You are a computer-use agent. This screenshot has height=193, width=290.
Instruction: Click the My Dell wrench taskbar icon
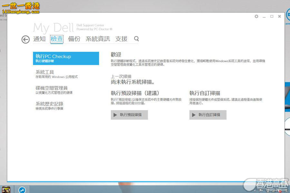[22, 189]
